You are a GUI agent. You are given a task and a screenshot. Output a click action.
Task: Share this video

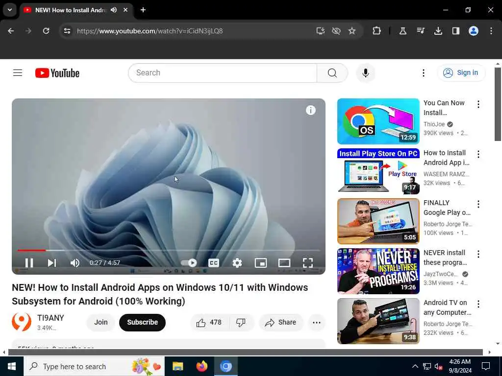[280, 322]
